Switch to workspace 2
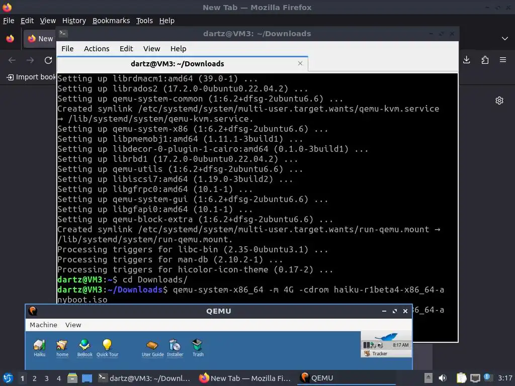Viewport: 515px width, 386px height. click(x=35, y=378)
